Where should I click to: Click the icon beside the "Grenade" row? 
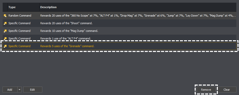click(5, 46)
